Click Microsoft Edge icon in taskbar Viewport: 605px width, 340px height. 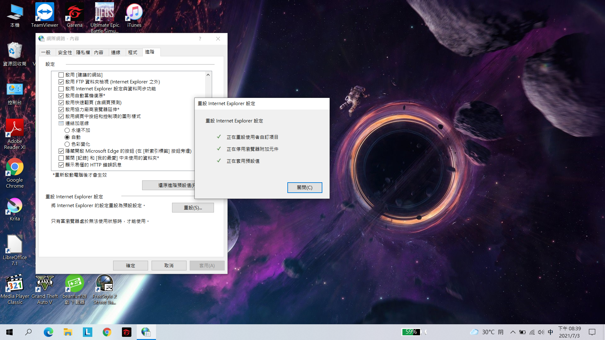point(48,332)
